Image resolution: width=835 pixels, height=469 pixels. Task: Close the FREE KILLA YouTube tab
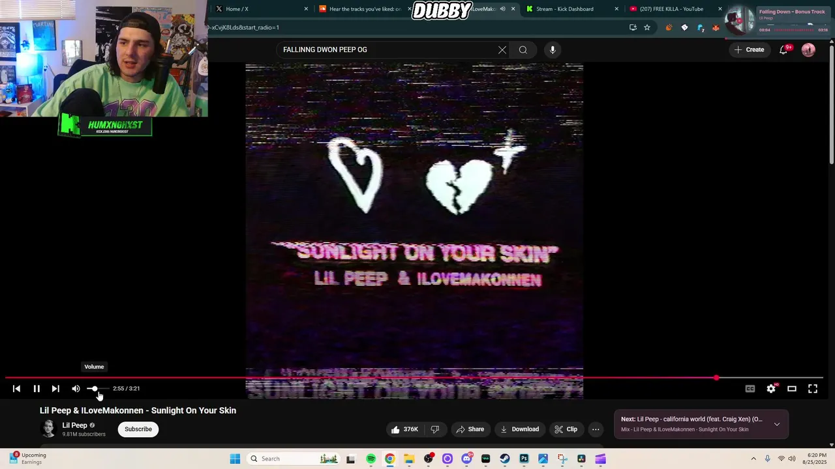(x=720, y=9)
